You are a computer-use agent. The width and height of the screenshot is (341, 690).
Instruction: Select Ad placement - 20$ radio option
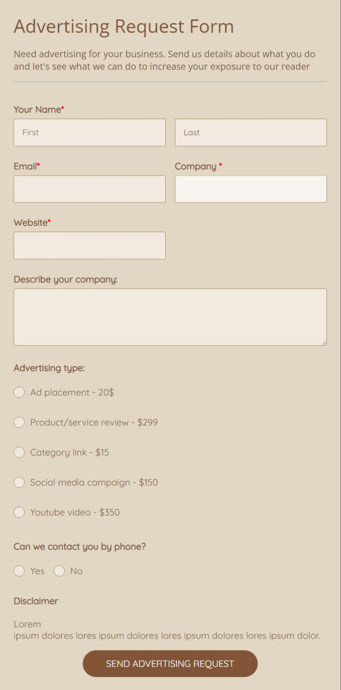(x=19, y=392)
